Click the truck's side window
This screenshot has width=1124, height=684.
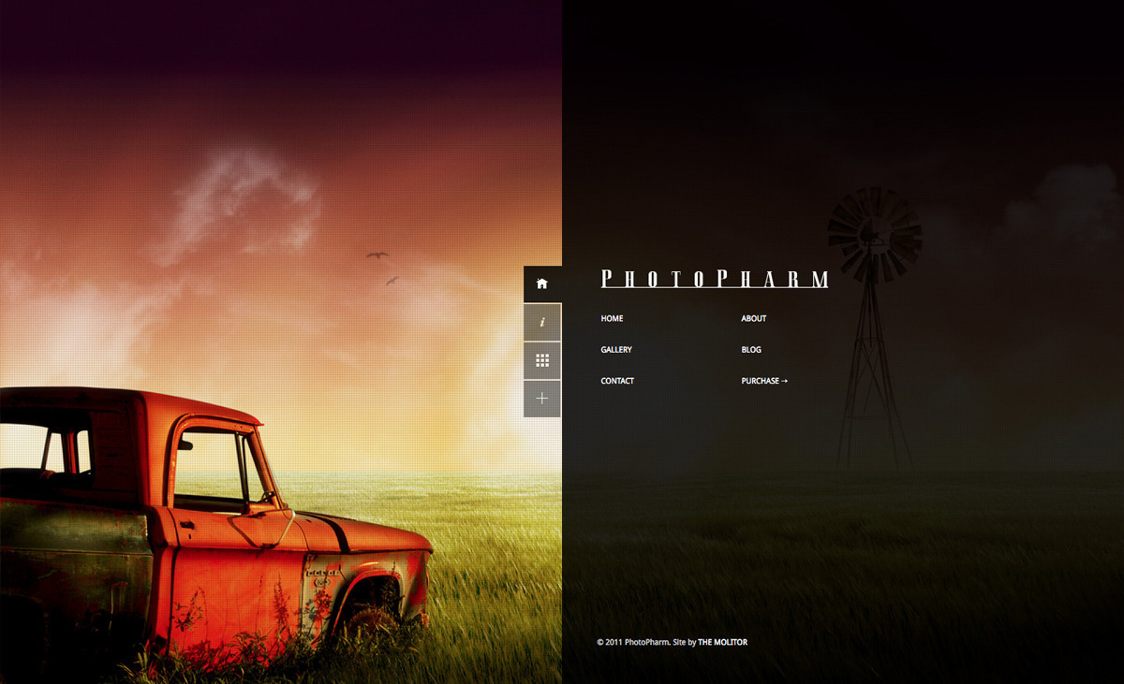pyautogui.click(x=211, y=468)
